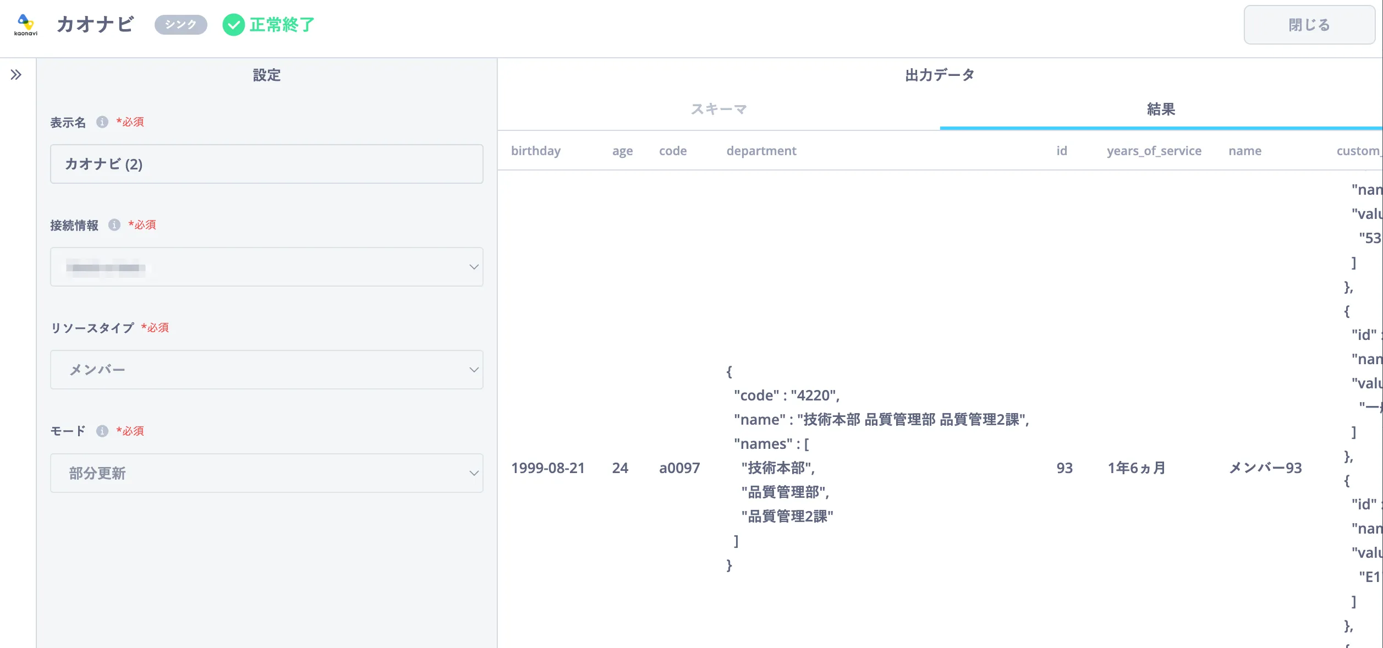The width and height of the screenshot is (1383, 648).
Task: Switch to the 結果 tab
Action: (1161, 109)
